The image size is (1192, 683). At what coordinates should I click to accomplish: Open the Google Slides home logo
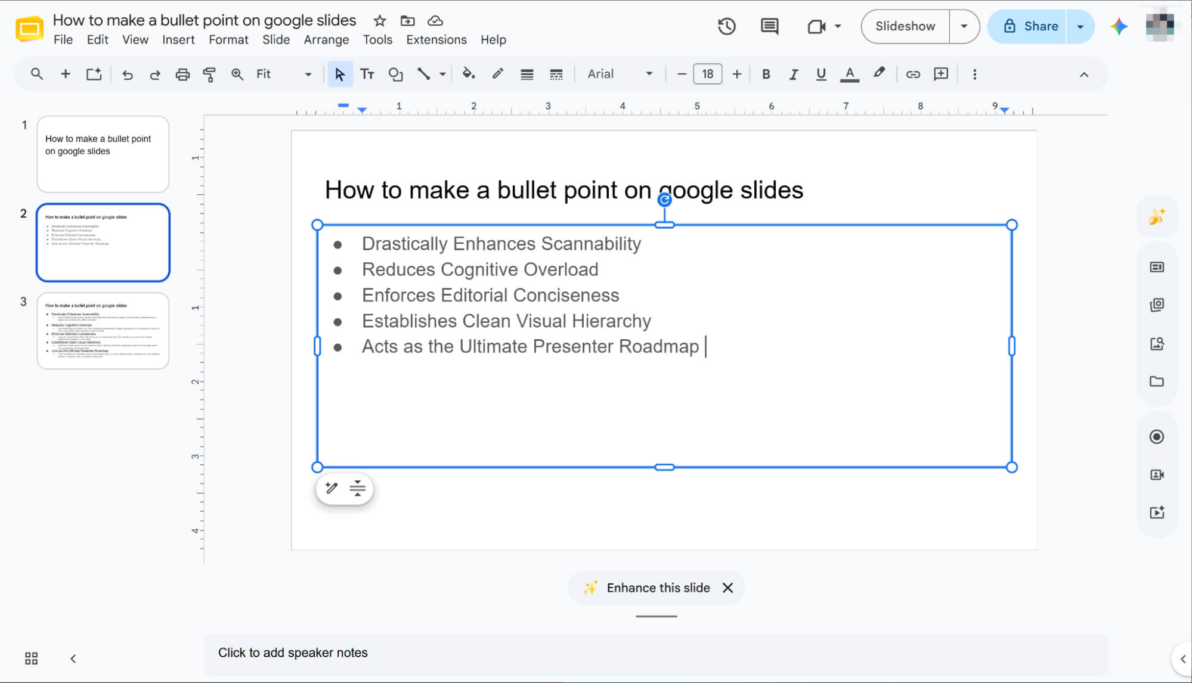point(29,28)
